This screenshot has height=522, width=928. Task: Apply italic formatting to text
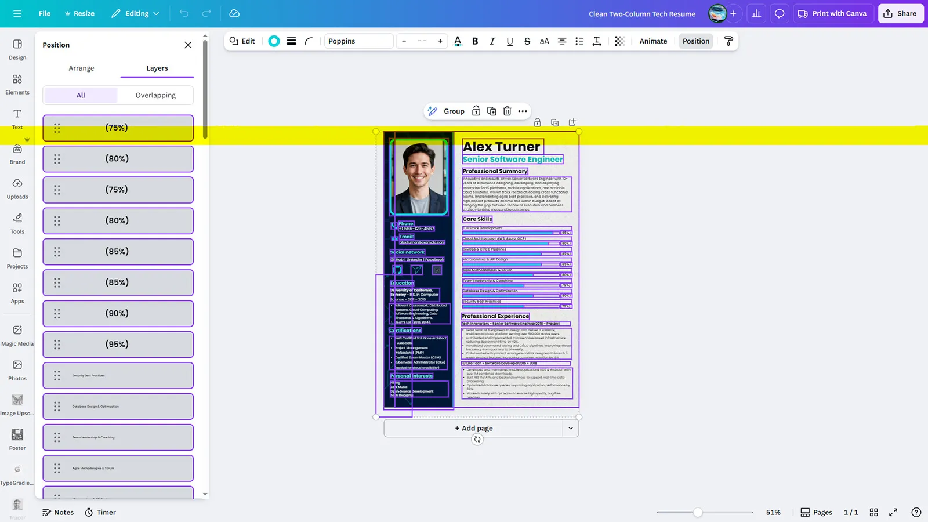[x=492, y=41]
